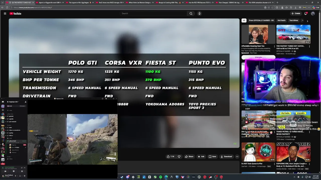321x180 pixels.
Task: Dislike the video with thumbs down
Action: point(179,156)
